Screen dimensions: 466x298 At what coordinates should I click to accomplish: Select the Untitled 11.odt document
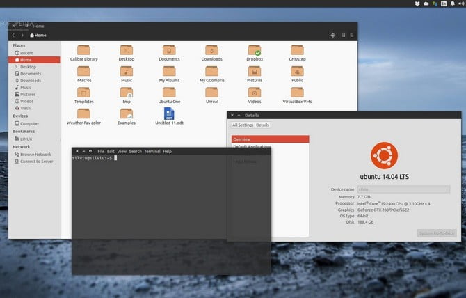coord(169,113)
